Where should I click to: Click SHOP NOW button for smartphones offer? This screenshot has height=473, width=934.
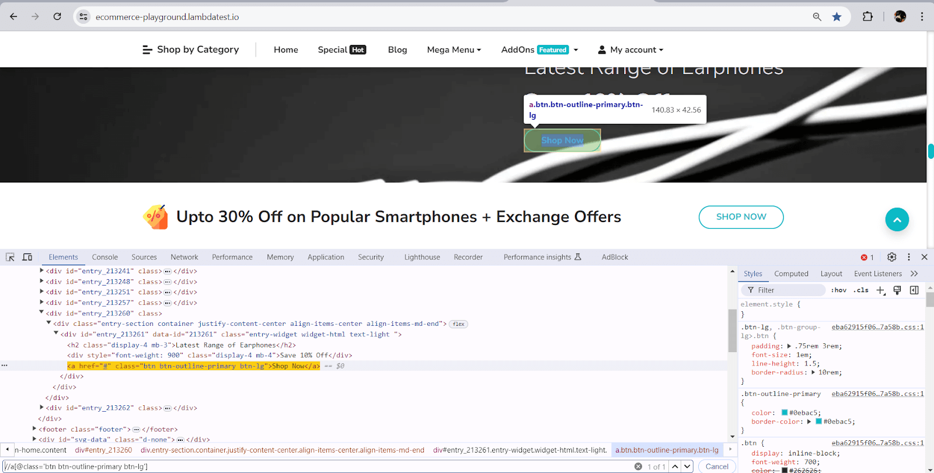click(741, 217)
